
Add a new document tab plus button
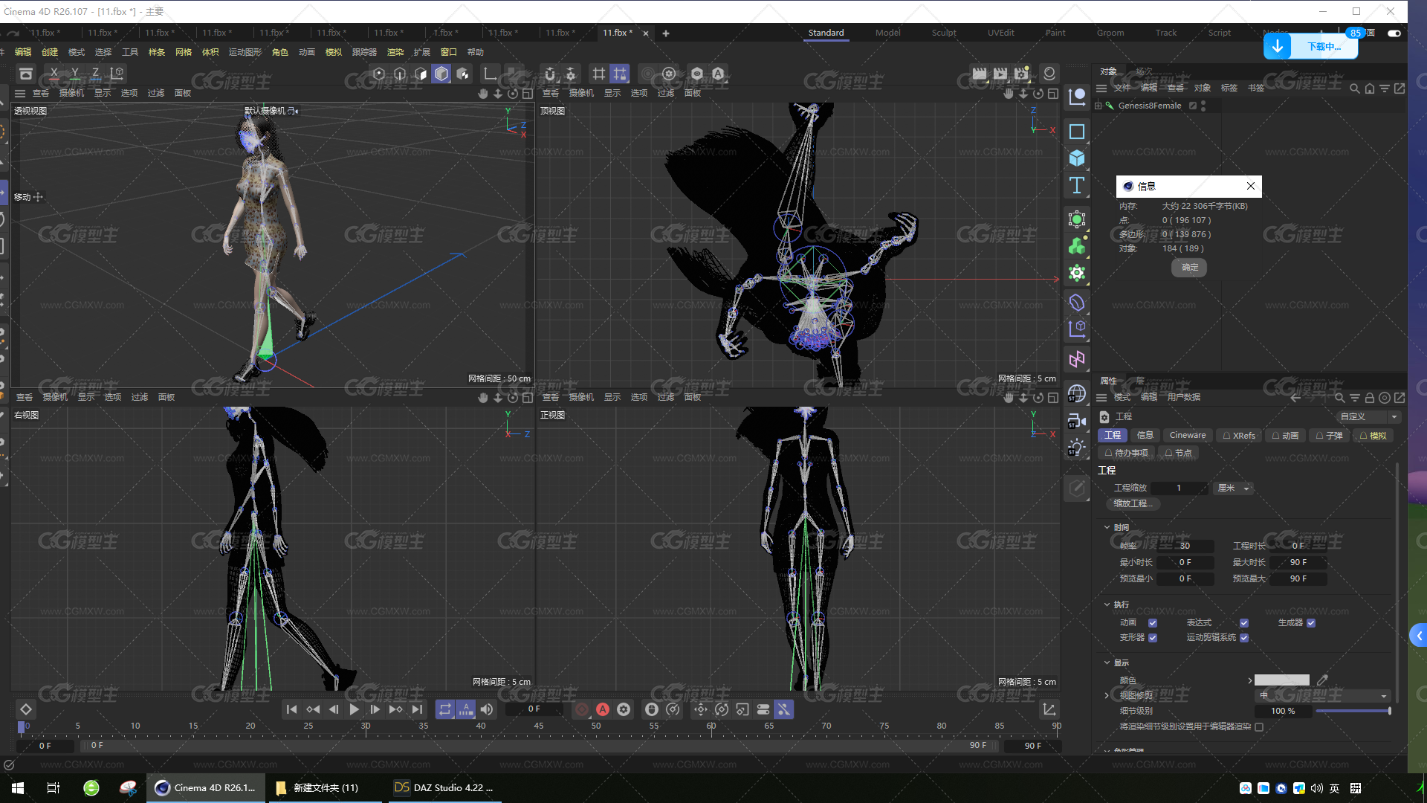coord(666,33)
